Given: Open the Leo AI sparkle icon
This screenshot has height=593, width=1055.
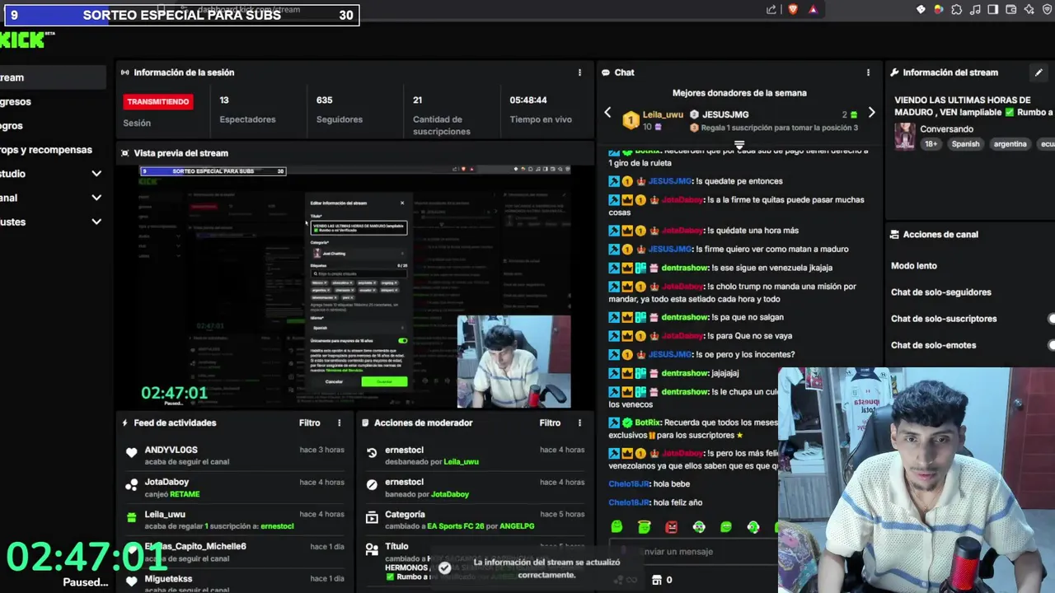Looking at the screenshot, I should pyautogui.click(x=1029, y=10).
